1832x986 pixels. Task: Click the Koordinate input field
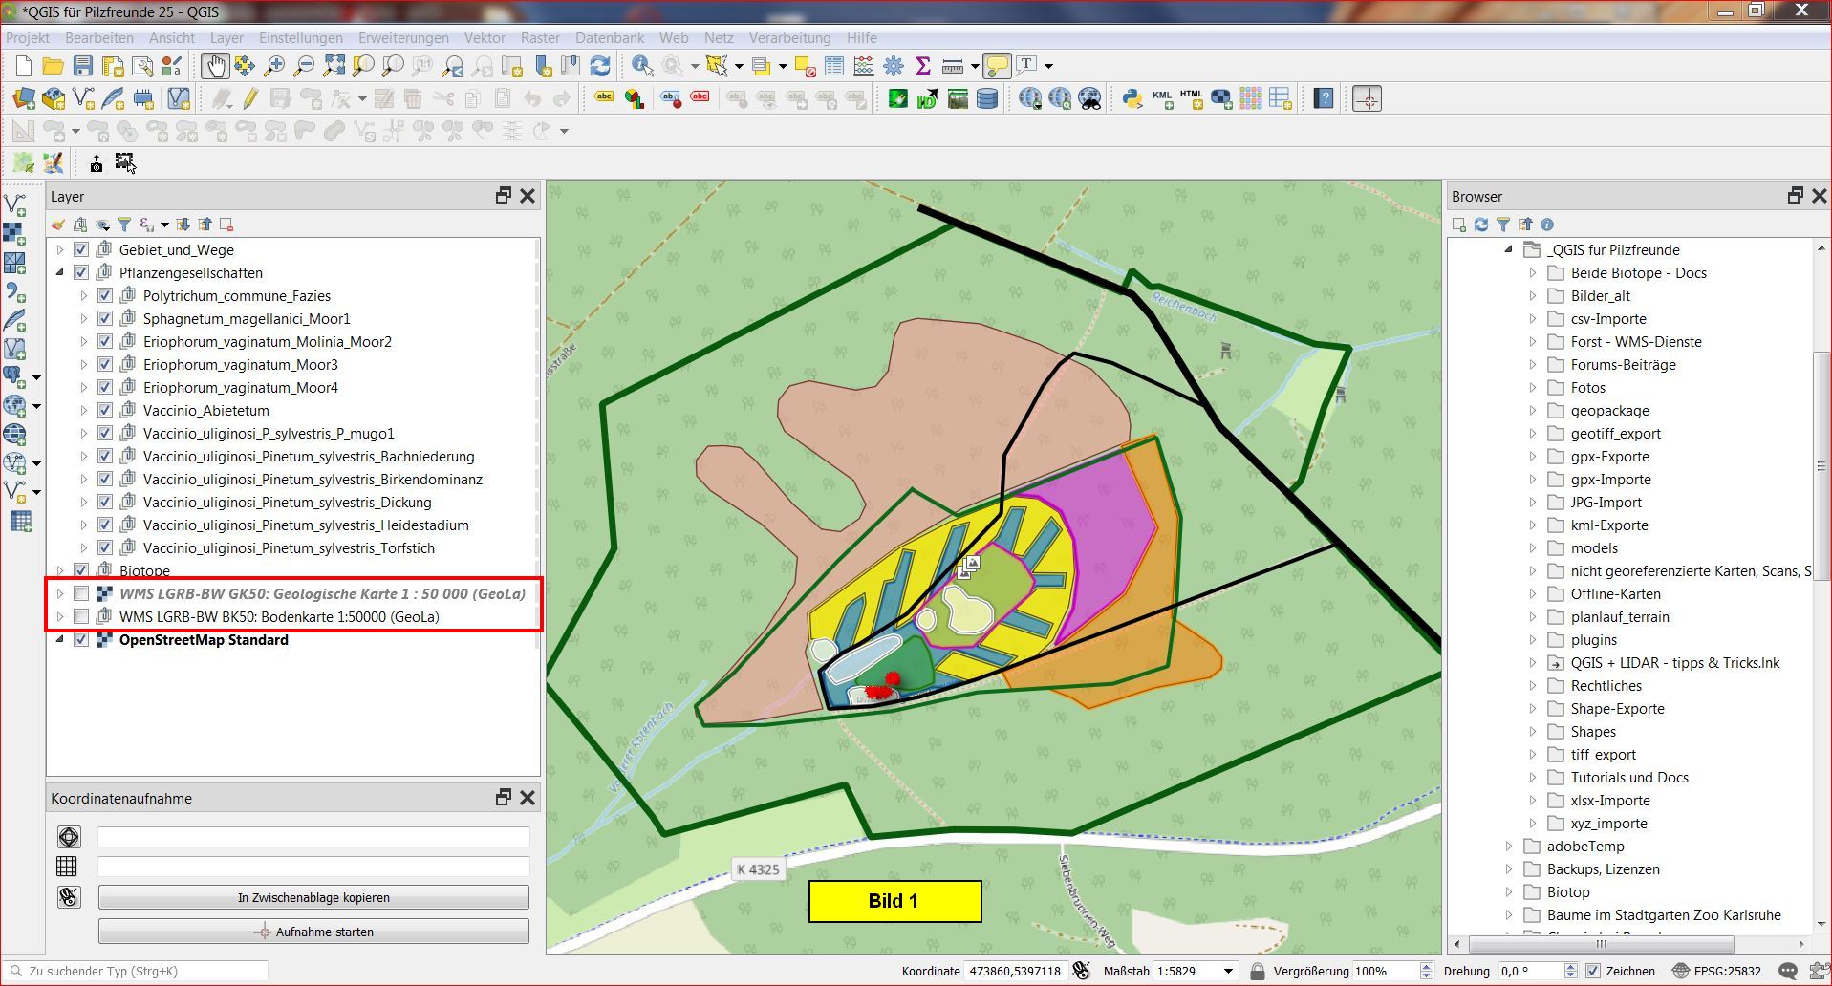coord(1015,971)
